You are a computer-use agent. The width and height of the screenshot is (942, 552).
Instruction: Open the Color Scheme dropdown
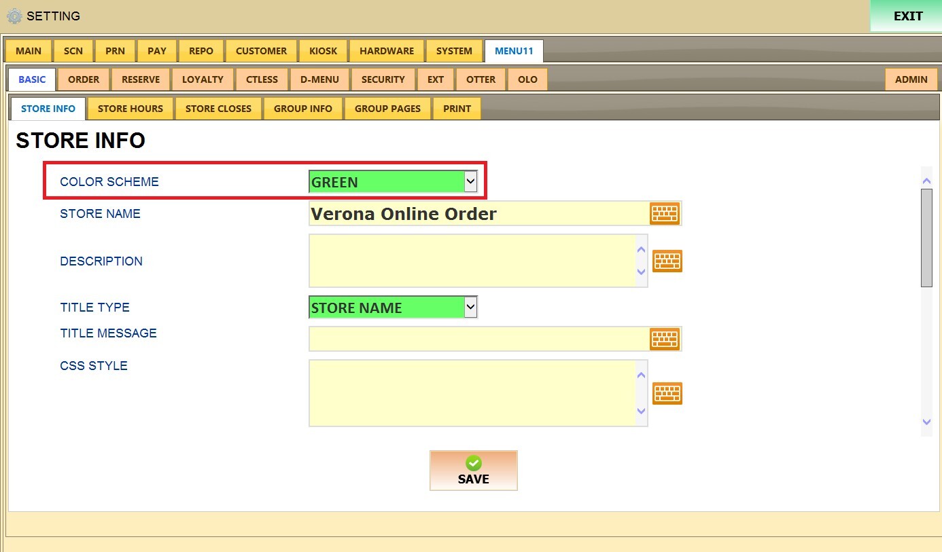point(394,182)
